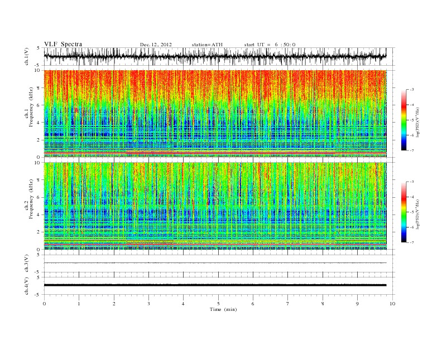Screen dimensions: 442x341
Task: Click the "8" kHz tick on ch.1 spectrogram
Action: click(x=39, y=88)
